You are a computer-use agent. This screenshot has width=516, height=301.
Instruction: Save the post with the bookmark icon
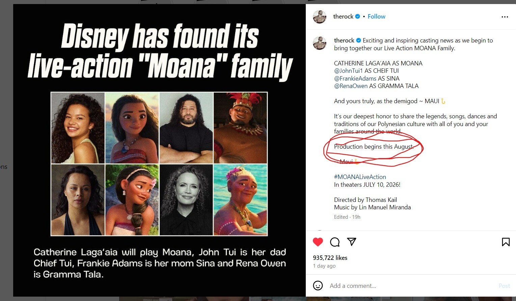(506, 242)
